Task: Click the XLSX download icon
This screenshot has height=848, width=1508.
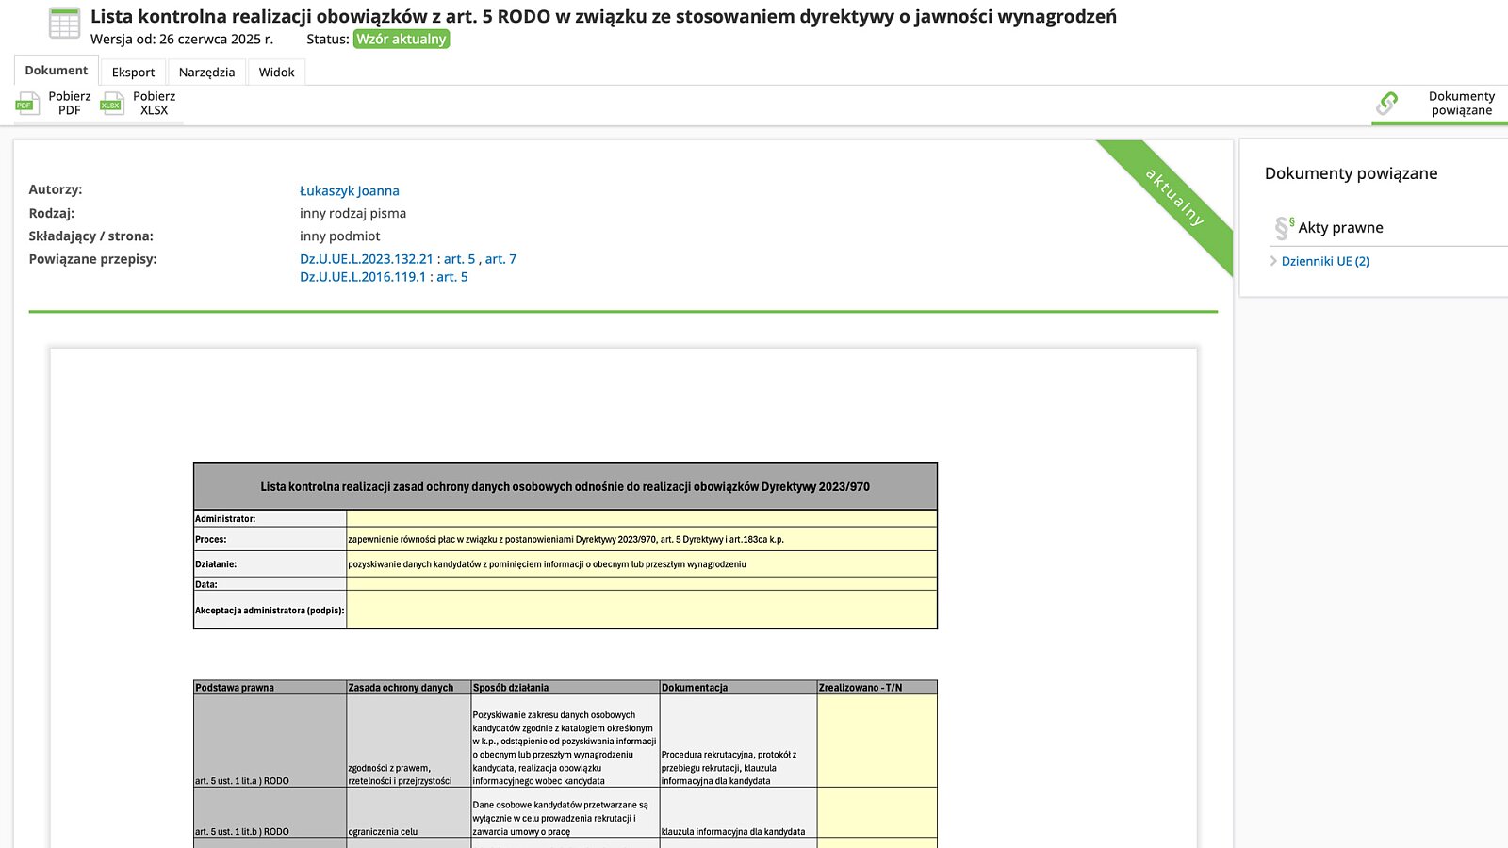Action: (x=112, y=104)
